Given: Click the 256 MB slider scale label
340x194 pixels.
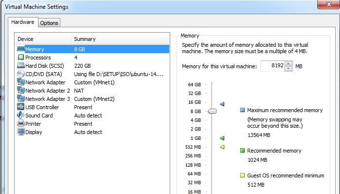Looking at the screenshot, I should point(193,156).
